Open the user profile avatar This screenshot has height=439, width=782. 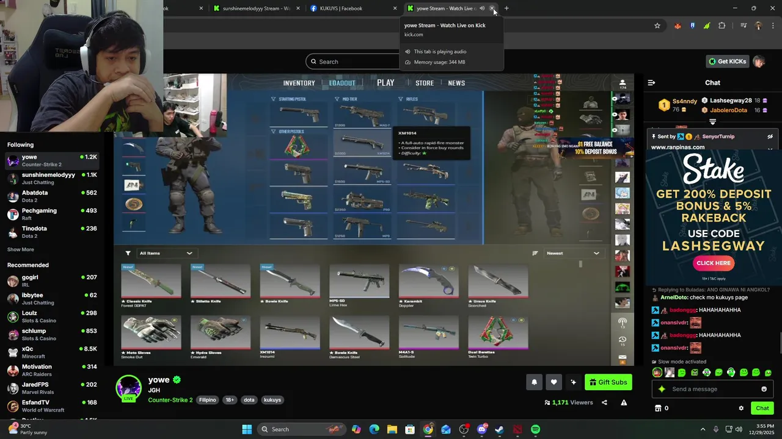pyautogui.click(x=759, y=61)
